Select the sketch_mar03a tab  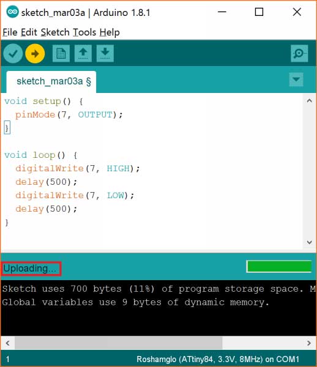[51, 82]
